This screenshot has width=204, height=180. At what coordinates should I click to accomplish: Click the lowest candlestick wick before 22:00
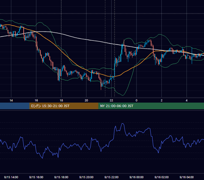(101, 88)
